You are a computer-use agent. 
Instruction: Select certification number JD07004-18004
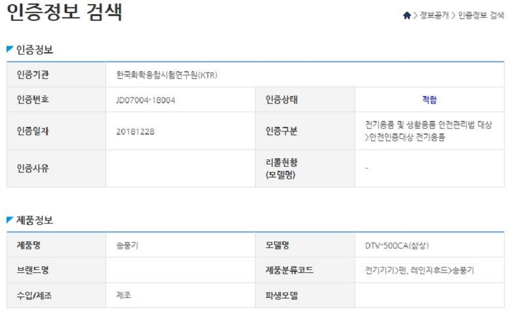click(145, 100)
